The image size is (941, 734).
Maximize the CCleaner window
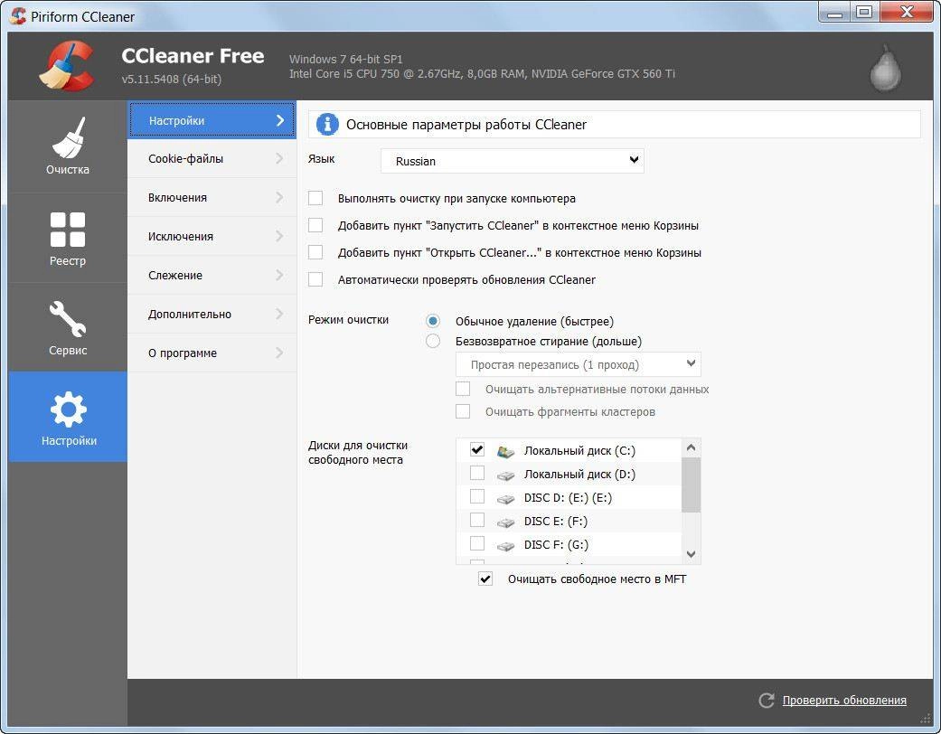pyautogui.click(x=864, y=13)
